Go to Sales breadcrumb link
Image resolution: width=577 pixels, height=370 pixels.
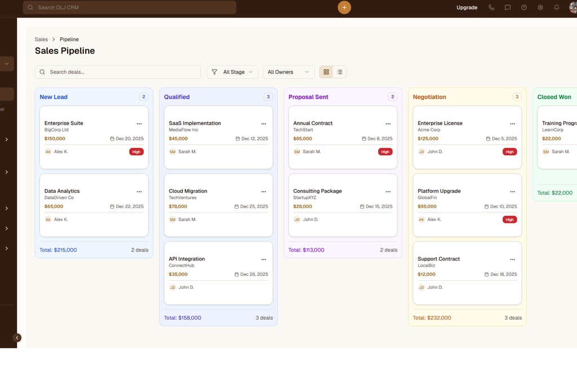[x=41, y=39]
